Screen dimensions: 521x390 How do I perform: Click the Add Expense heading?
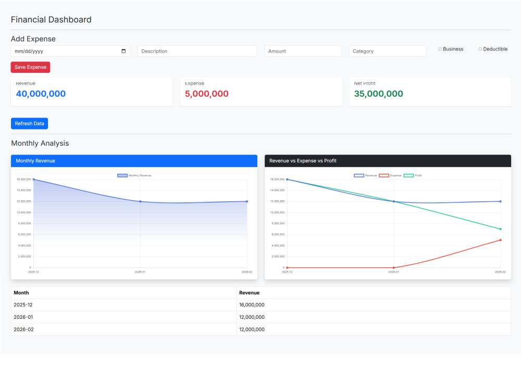33,39
